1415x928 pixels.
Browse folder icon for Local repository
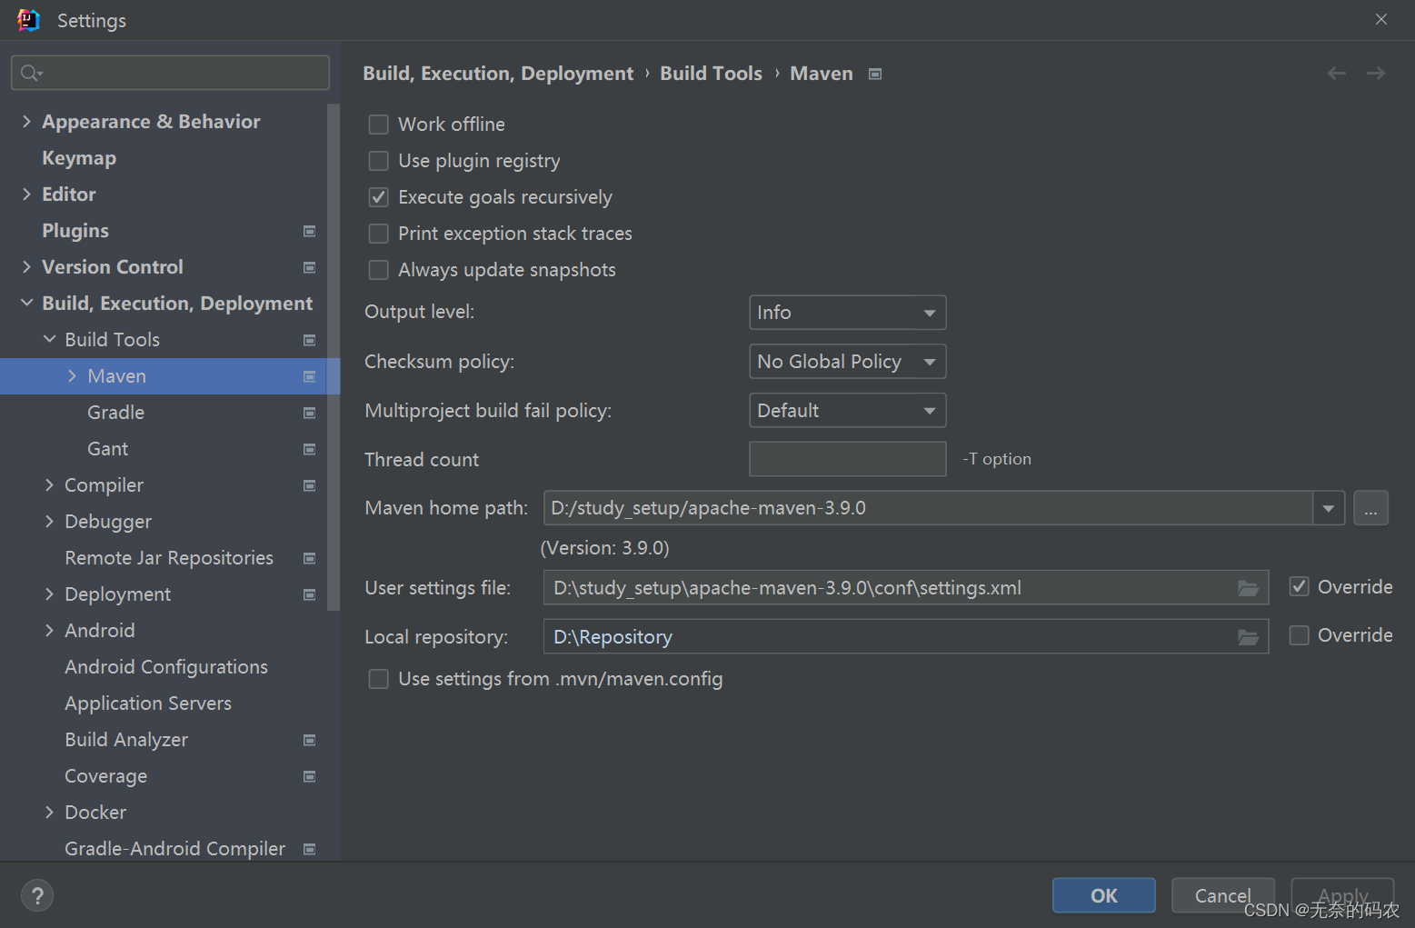pyautogui.click(x=1248, y=637)
